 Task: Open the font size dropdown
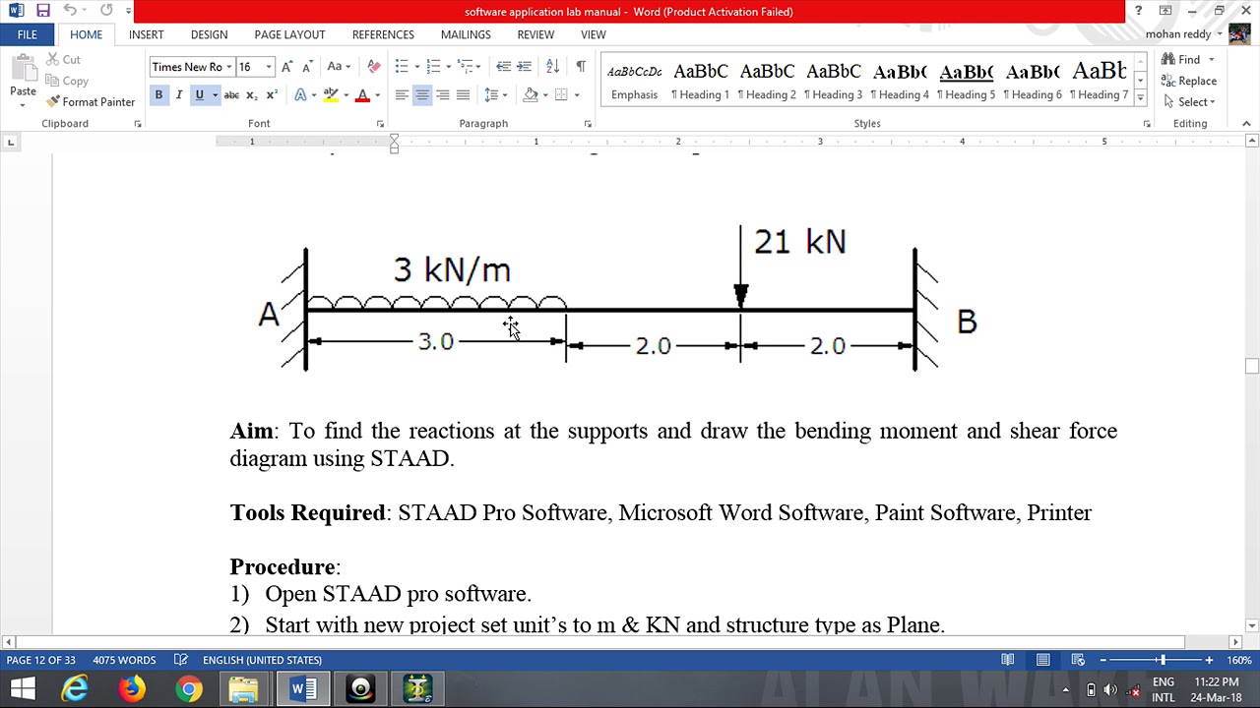[x=268, y=67]
